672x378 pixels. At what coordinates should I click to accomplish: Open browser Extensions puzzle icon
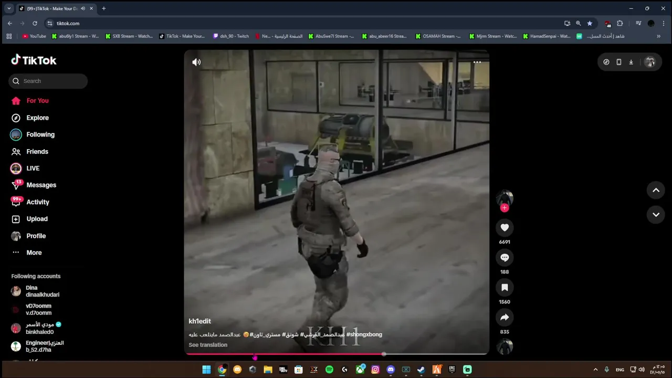620,23
